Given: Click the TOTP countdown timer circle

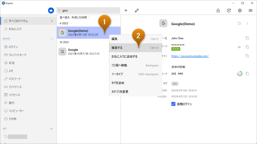Looking at the screenshot, I should [240, 74].
